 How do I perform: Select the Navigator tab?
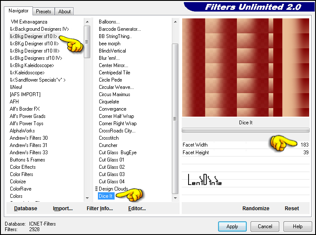[18, 11]
